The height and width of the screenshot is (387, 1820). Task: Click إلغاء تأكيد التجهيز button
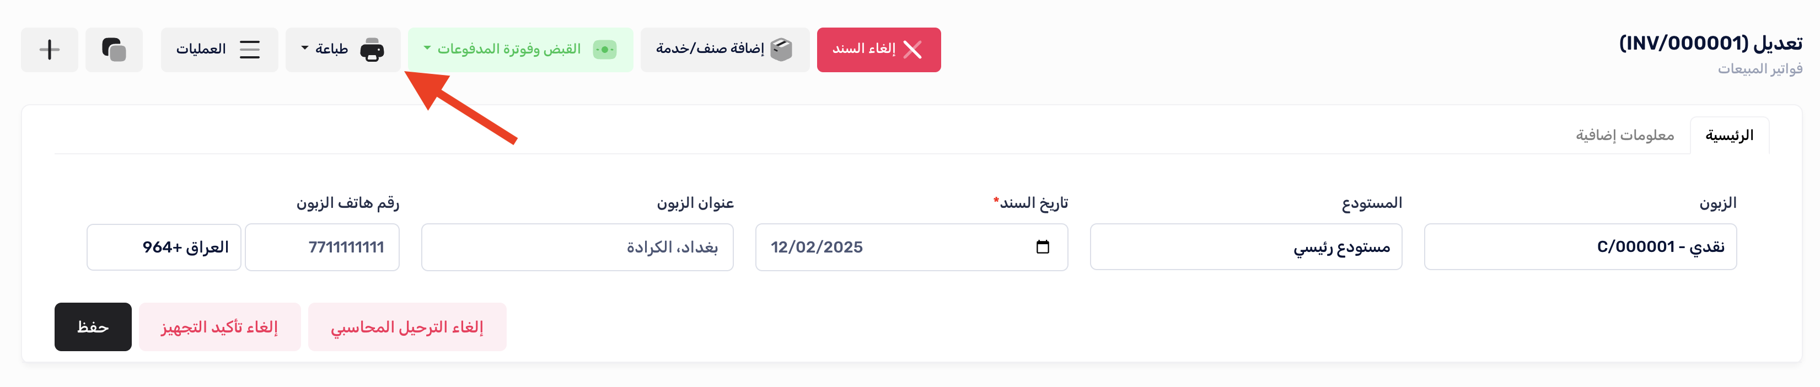tap(220, 327)
